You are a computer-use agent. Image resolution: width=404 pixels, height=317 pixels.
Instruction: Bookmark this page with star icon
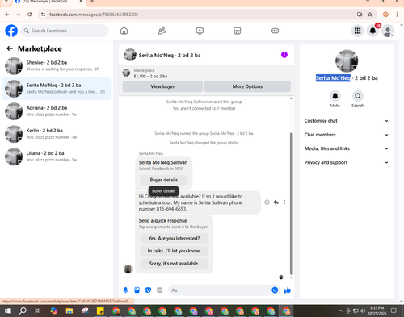pos(370,15)
